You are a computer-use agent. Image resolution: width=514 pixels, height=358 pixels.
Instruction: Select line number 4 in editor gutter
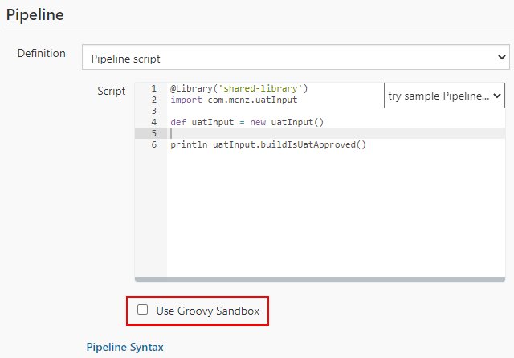tap(153, 122)
